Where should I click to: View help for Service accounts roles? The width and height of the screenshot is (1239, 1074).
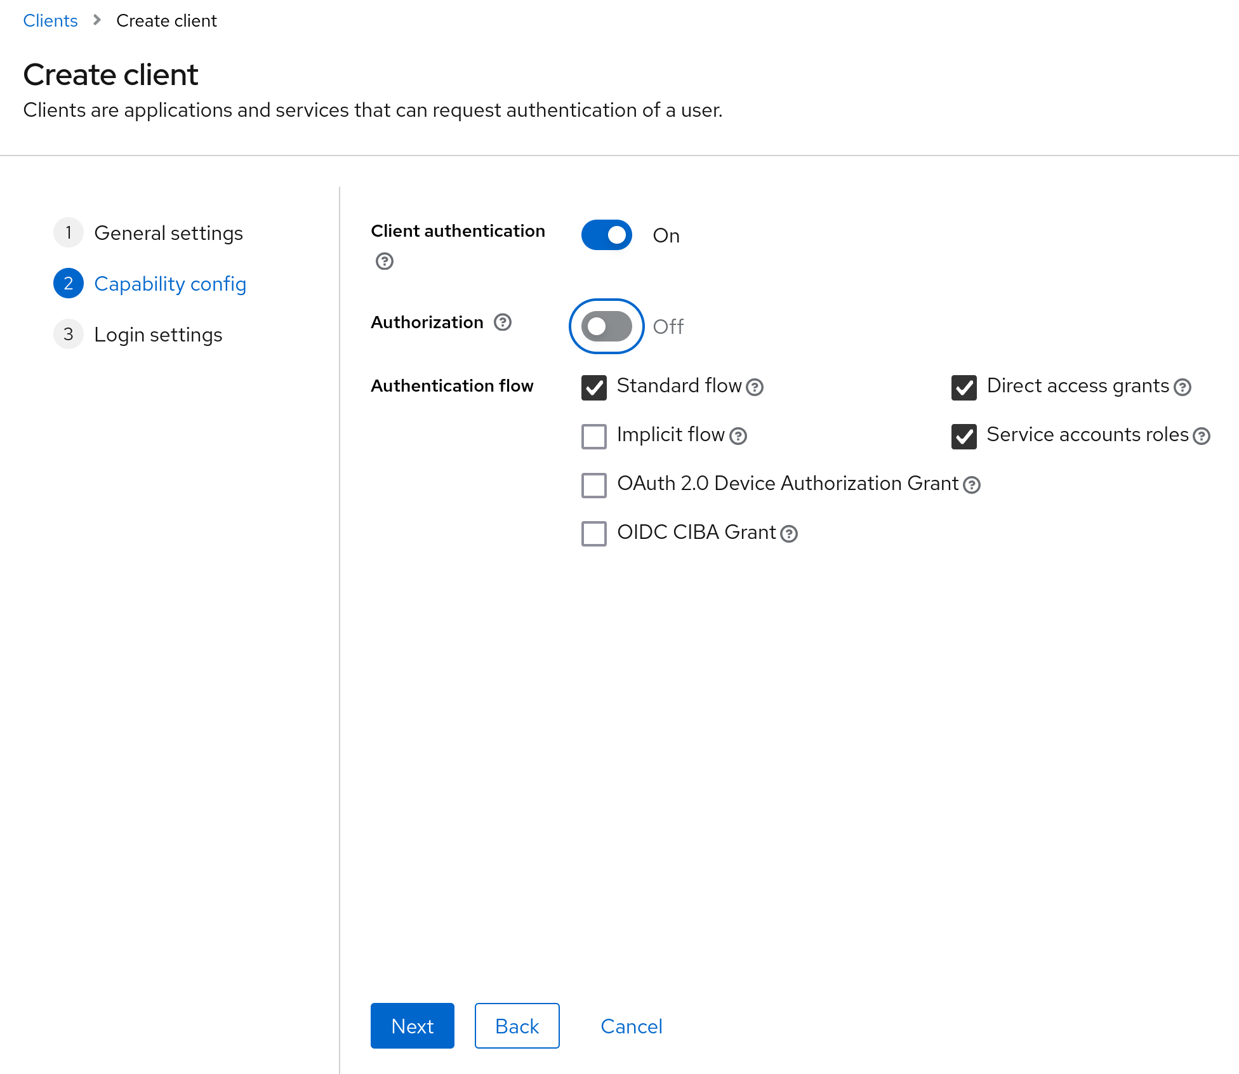[1200, 436]
